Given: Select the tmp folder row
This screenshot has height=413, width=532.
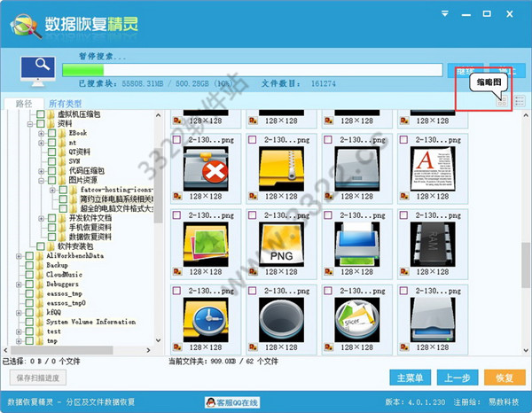Looking at the screenshot, I should tap(51, 341).
